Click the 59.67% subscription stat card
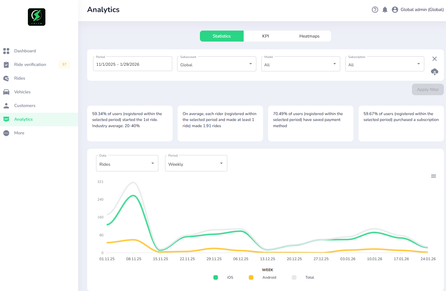 coord(401,123)
